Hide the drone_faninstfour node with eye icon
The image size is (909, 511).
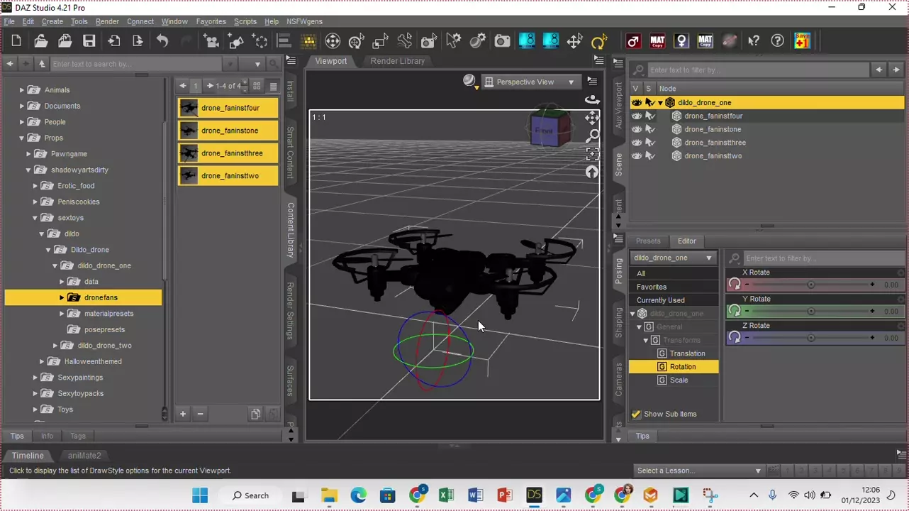point(637,116)
